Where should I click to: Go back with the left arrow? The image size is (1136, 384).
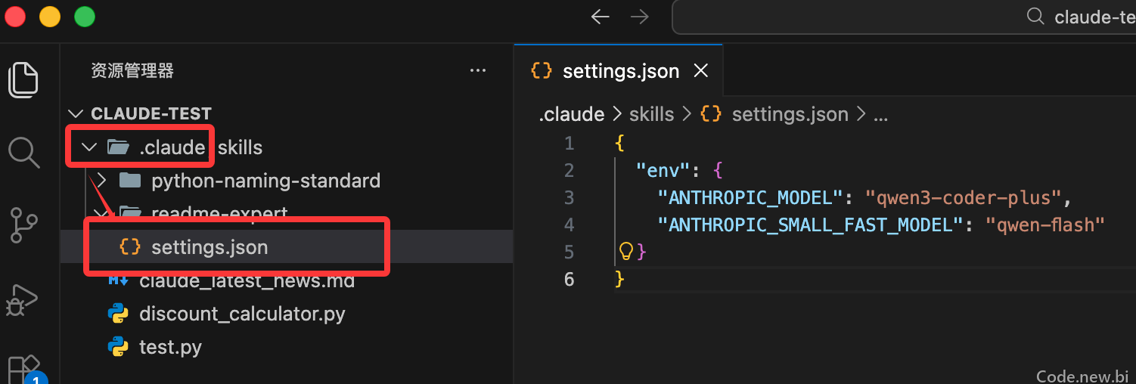tap(600, 17)
